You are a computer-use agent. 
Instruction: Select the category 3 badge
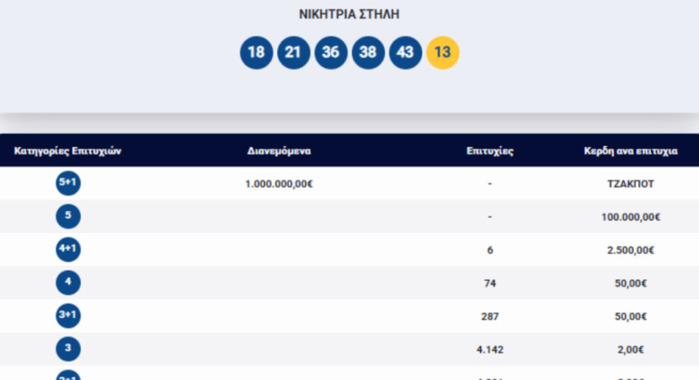coord(68,349)
